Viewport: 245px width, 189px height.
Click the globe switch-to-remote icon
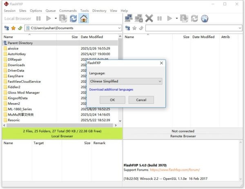tap(205, 19)
